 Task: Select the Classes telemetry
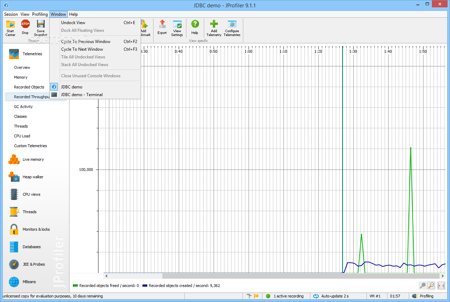tap(20, 116)
